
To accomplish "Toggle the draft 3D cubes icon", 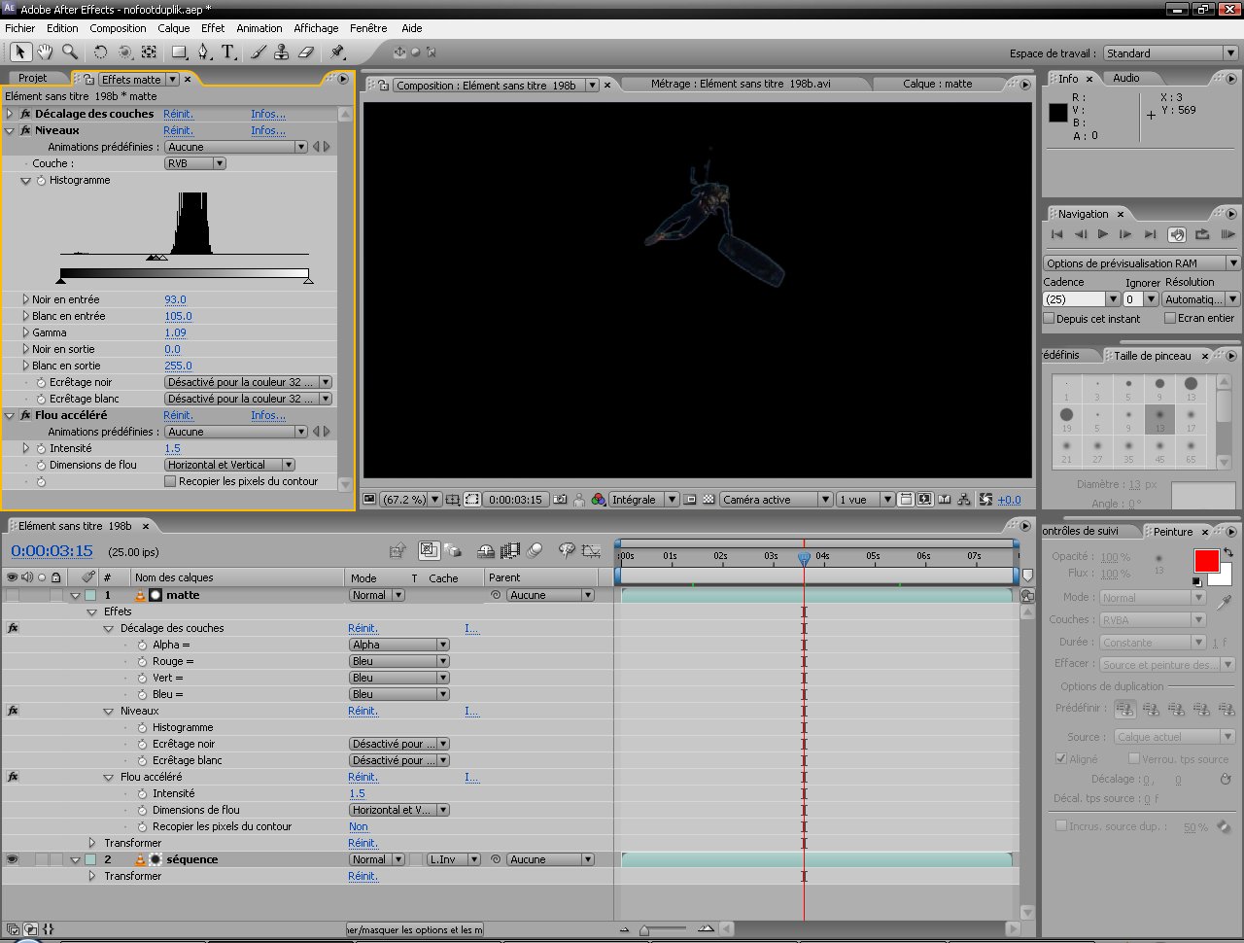I will pyautogui.click(x=453, y=550).
